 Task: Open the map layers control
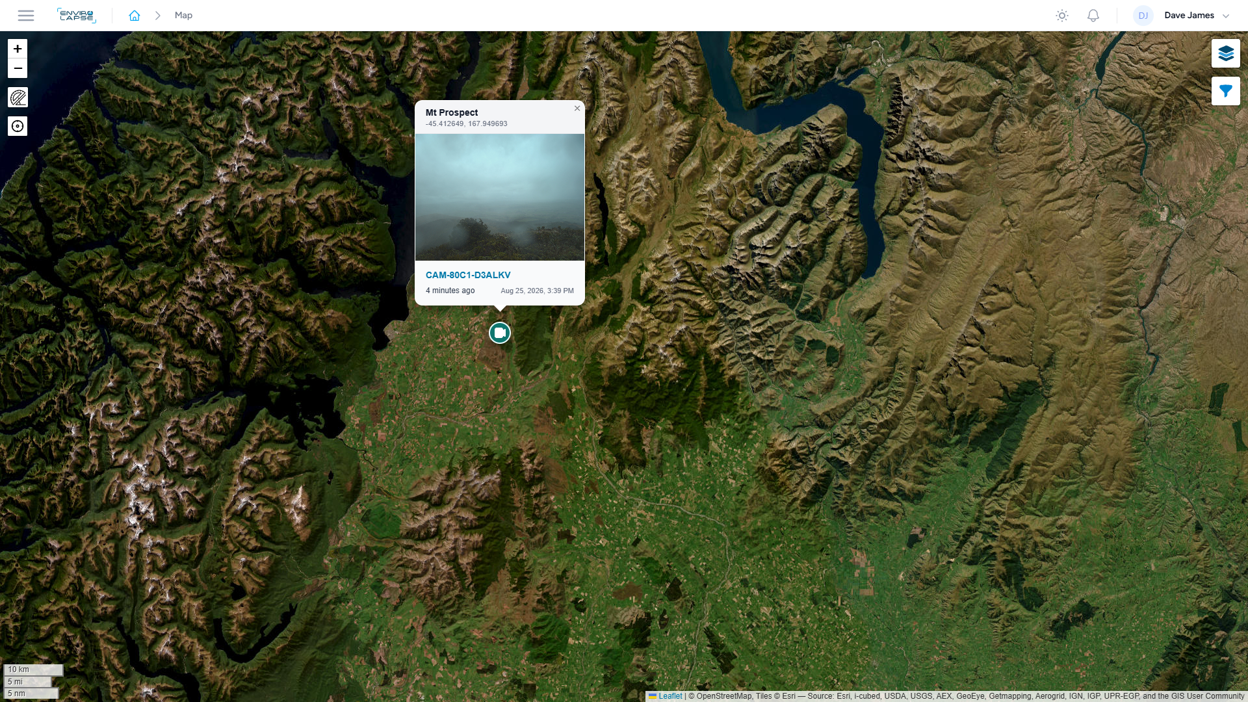pos(1226,53)
